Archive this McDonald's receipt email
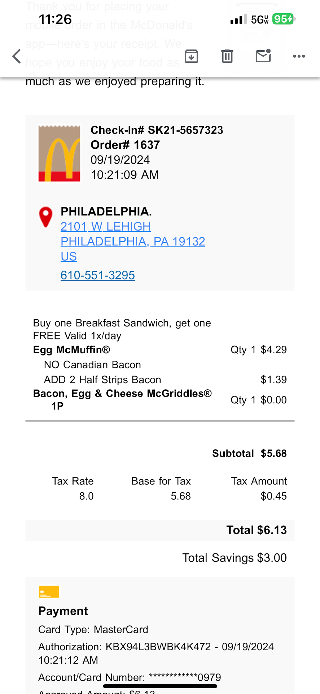 (191, 56)
